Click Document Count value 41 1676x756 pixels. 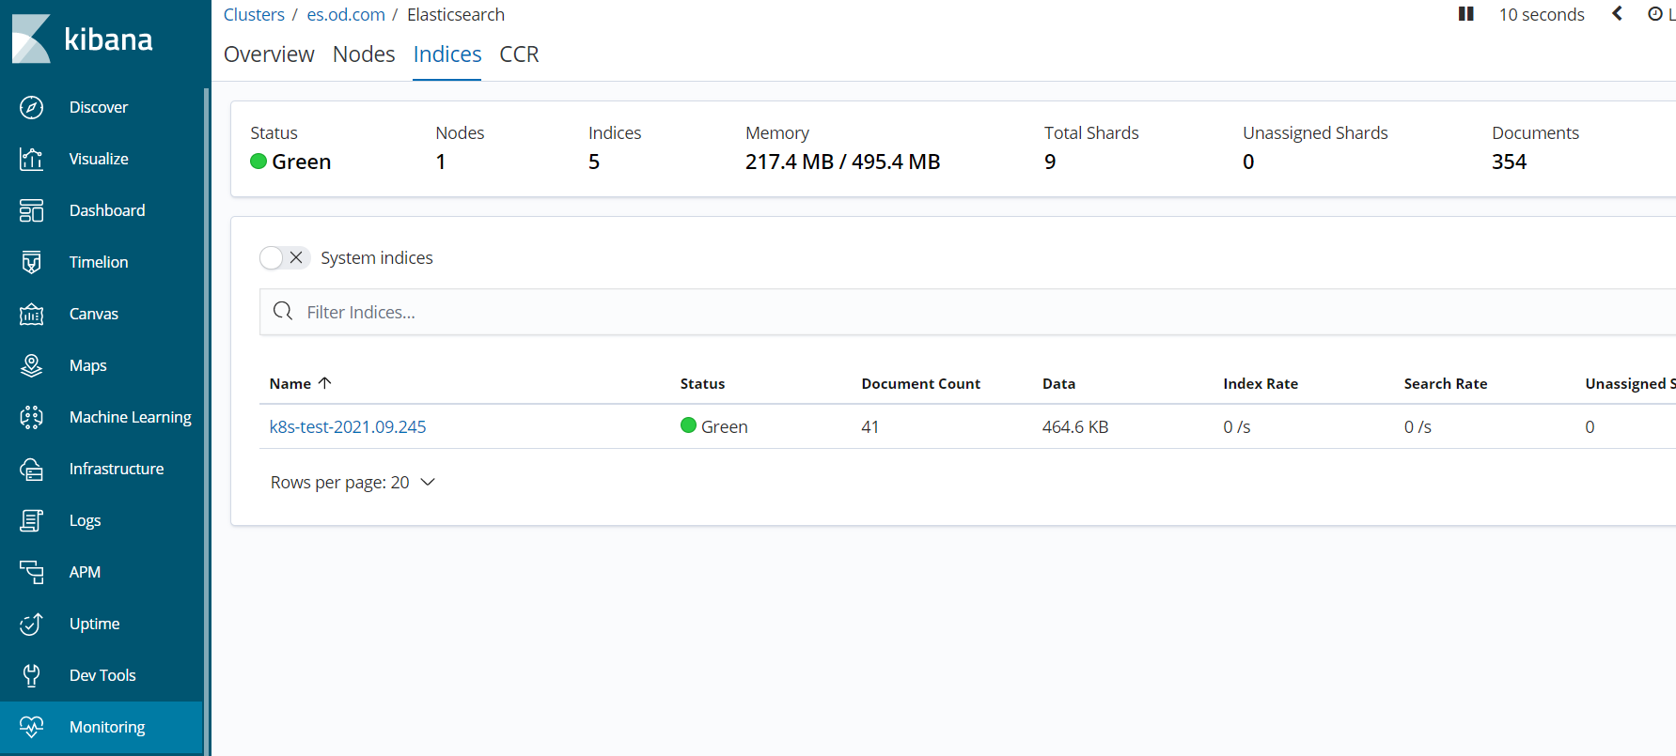click(x=869, y=426)
